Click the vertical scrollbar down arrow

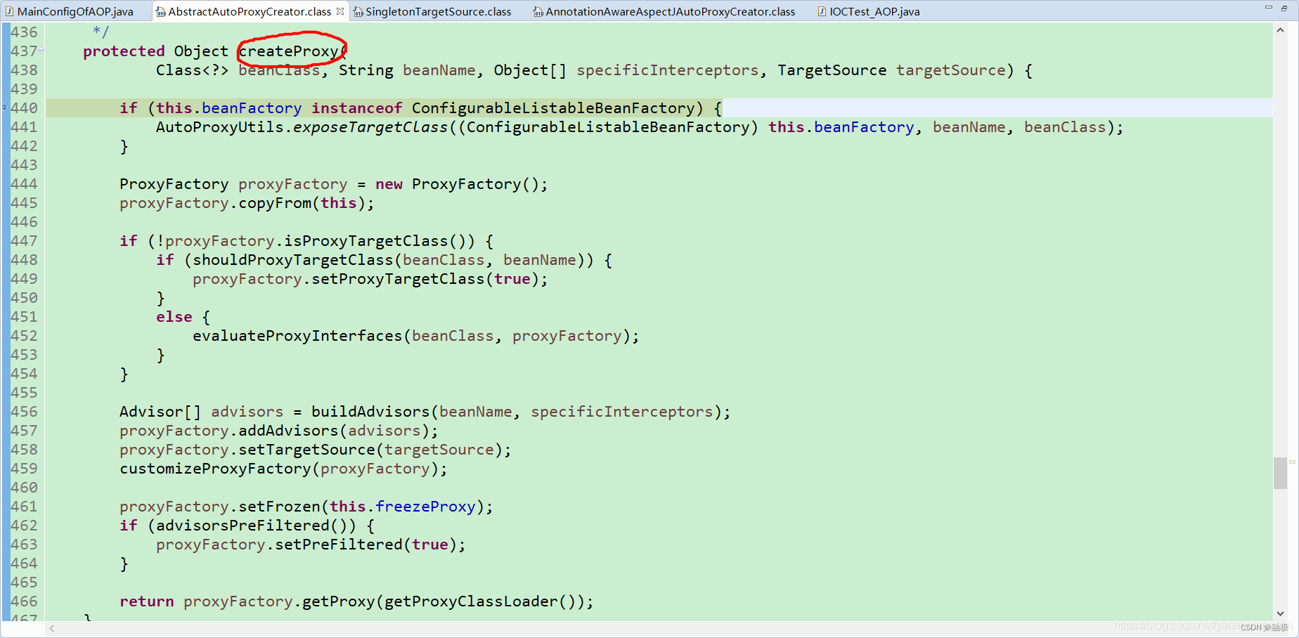1280,613
